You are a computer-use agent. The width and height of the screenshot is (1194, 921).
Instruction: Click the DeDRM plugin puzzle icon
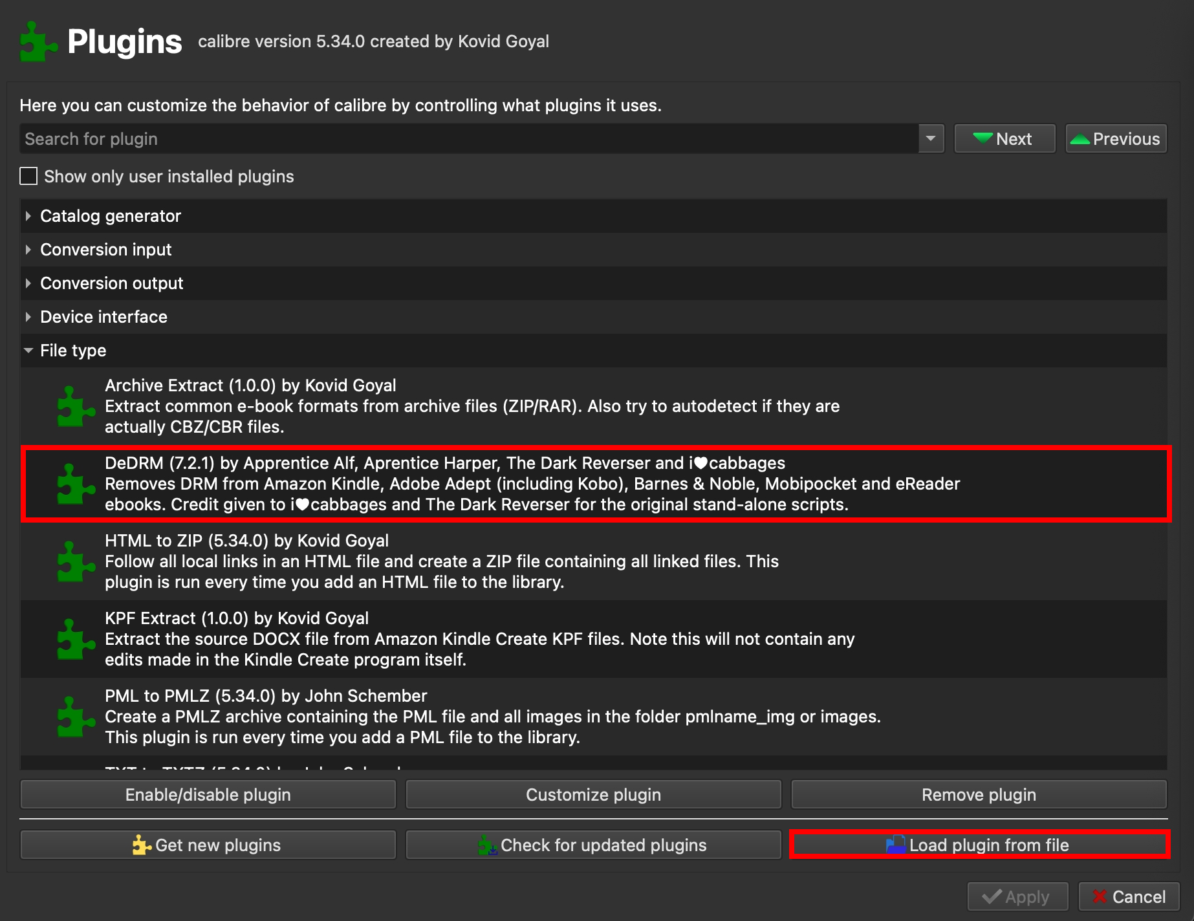pos(76,484)
